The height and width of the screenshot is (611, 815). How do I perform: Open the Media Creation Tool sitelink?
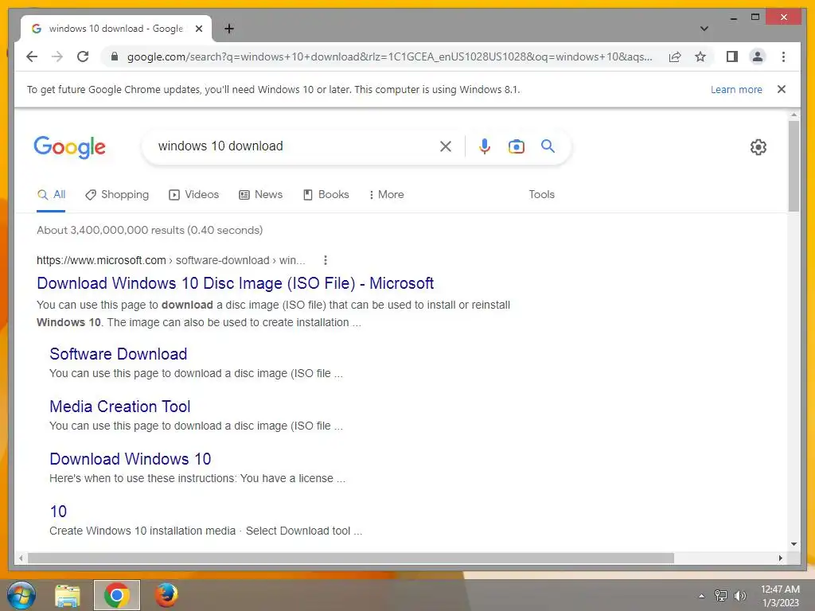119,407
